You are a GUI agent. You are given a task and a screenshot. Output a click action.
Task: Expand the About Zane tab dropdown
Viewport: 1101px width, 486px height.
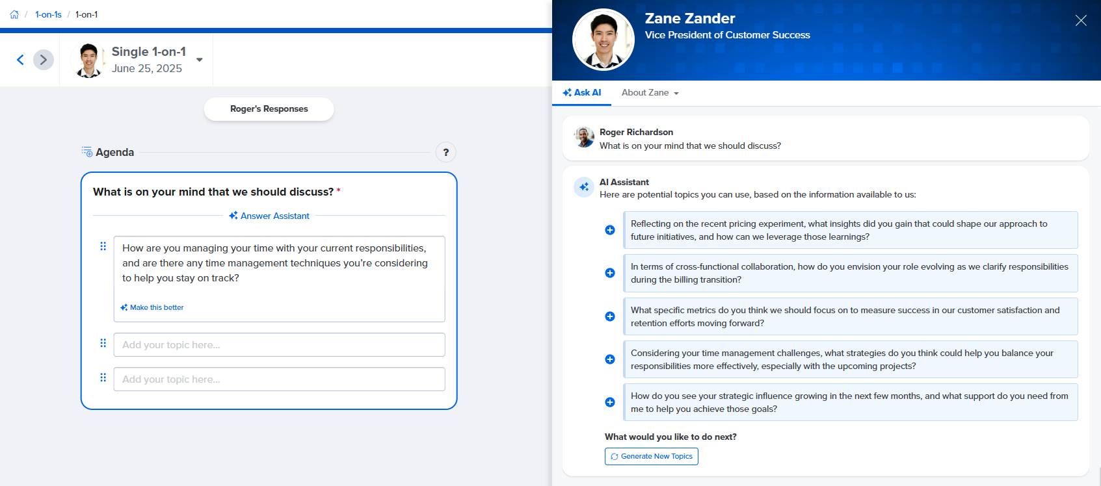click(x=650, y=93)
